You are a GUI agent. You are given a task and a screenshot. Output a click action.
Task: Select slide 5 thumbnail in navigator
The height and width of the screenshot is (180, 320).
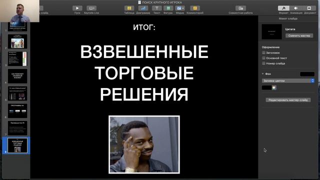pyautogui.click(x=17, y=93)
